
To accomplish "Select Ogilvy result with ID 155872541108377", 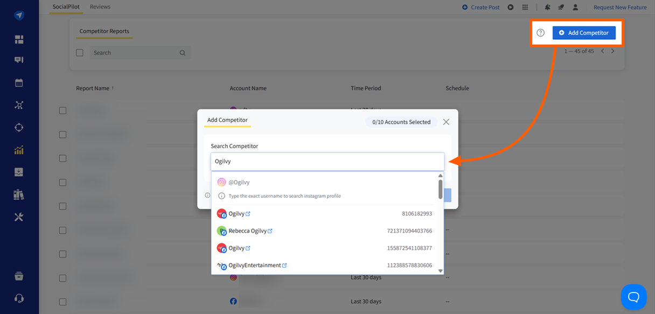I will coord(325,248).
